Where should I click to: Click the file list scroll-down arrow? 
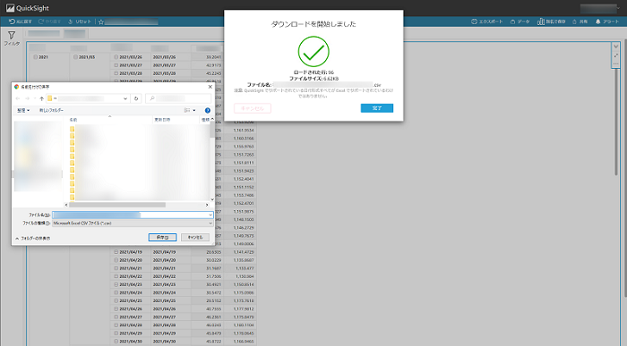[x=212, y=199]
